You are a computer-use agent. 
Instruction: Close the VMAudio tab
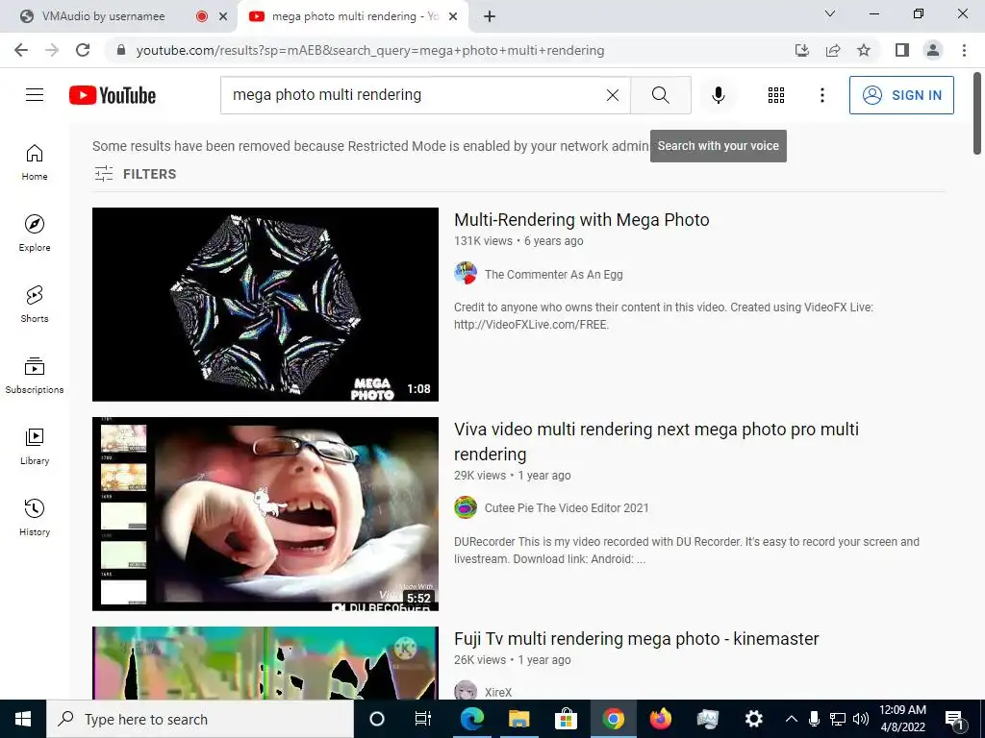(x=223, y=16)
